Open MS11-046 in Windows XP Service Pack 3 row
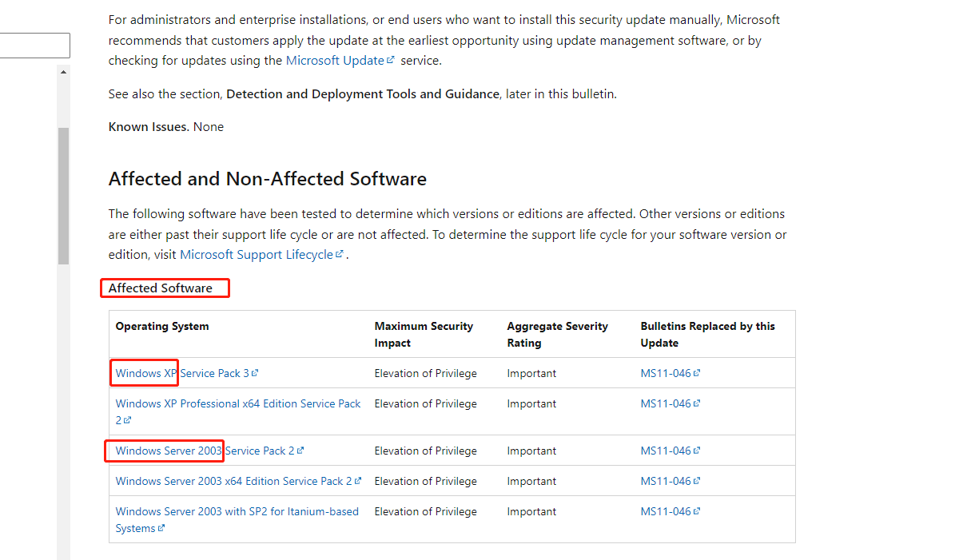This screenshot has height=560, width=963. 670,373
